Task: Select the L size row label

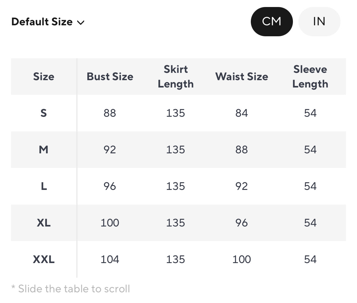Action: [x=44, y=186]
